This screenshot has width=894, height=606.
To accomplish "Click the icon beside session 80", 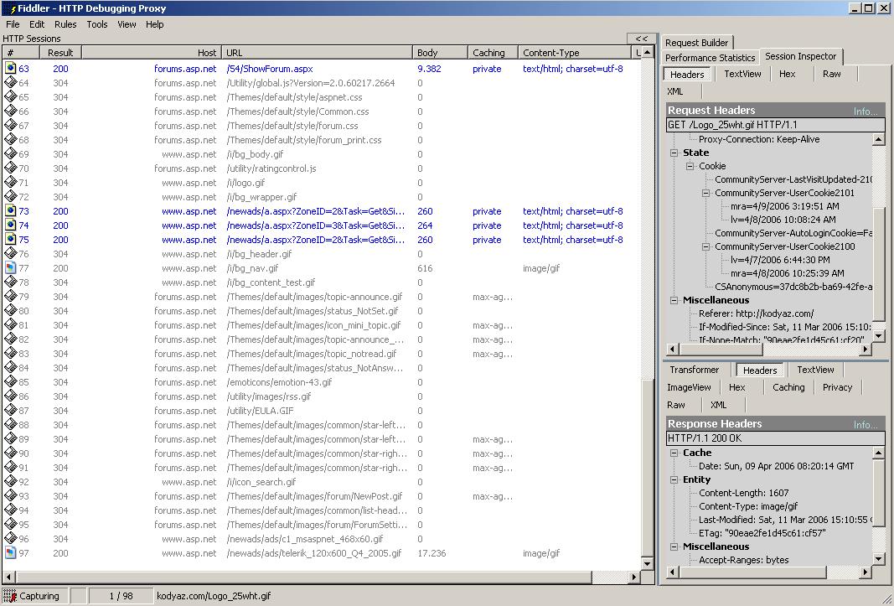I will tap(10, 310).
